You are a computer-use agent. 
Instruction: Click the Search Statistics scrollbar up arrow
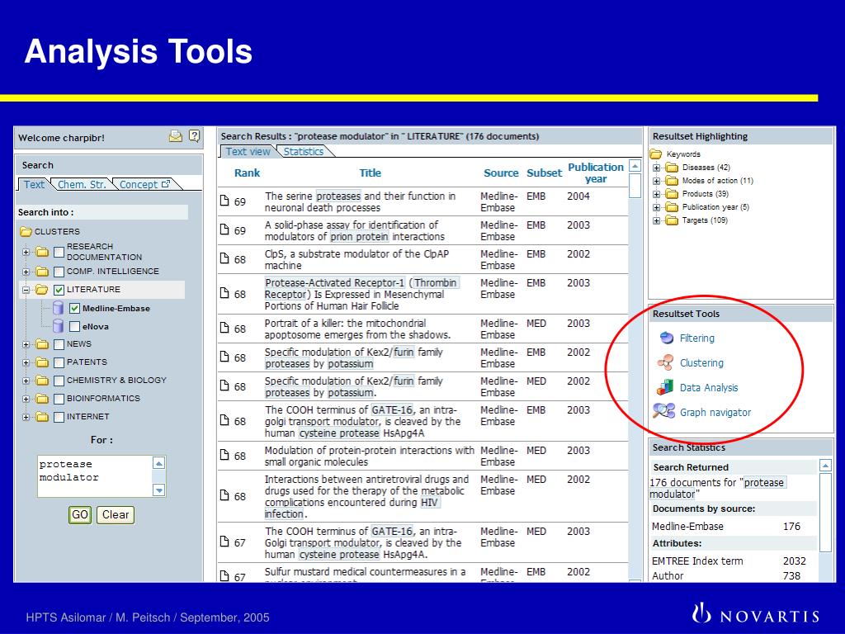tap(825, 466)
